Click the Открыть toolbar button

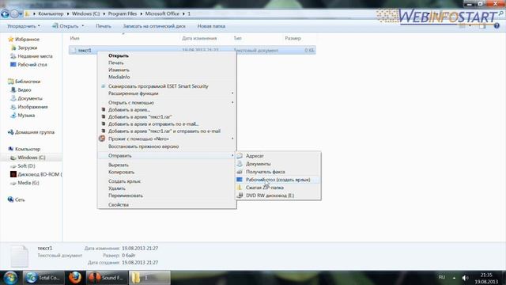click(x=68, y=26)
